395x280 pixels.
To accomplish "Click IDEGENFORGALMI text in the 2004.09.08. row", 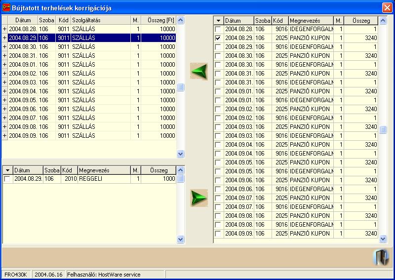I will (x=312, y=225).
